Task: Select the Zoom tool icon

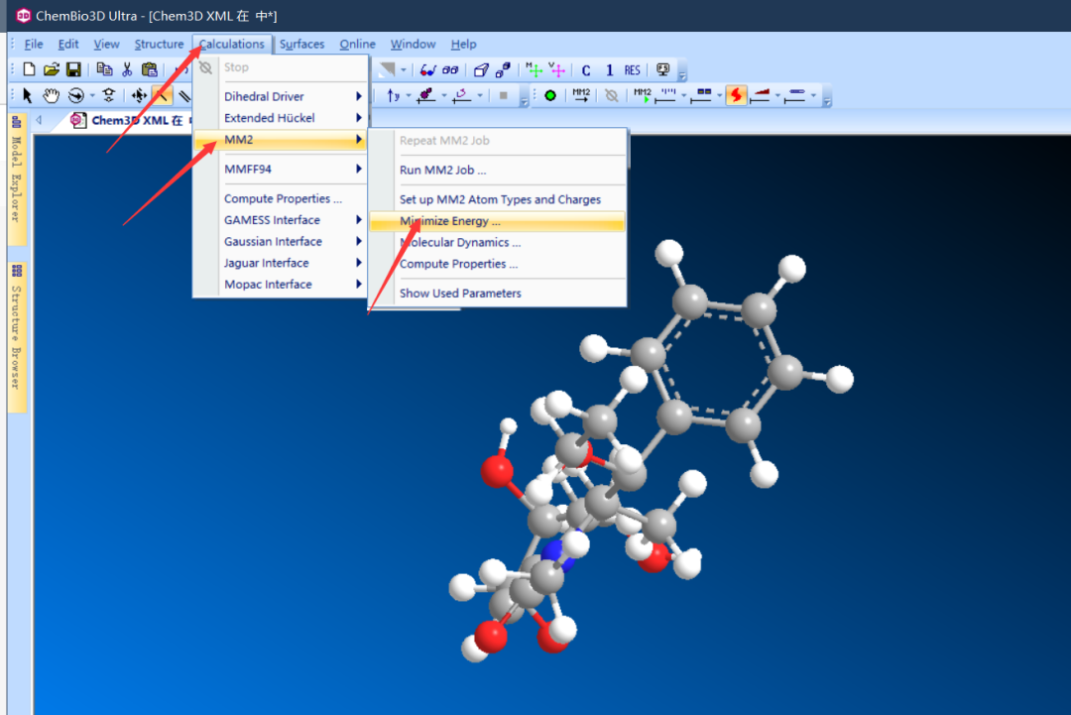Action: pos(109,95)
